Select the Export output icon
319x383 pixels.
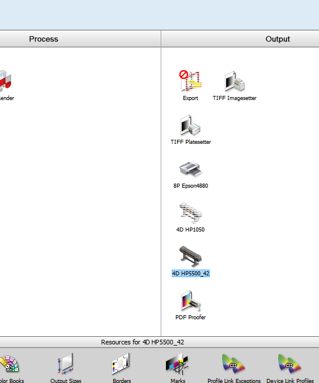(x=190, y=81)
